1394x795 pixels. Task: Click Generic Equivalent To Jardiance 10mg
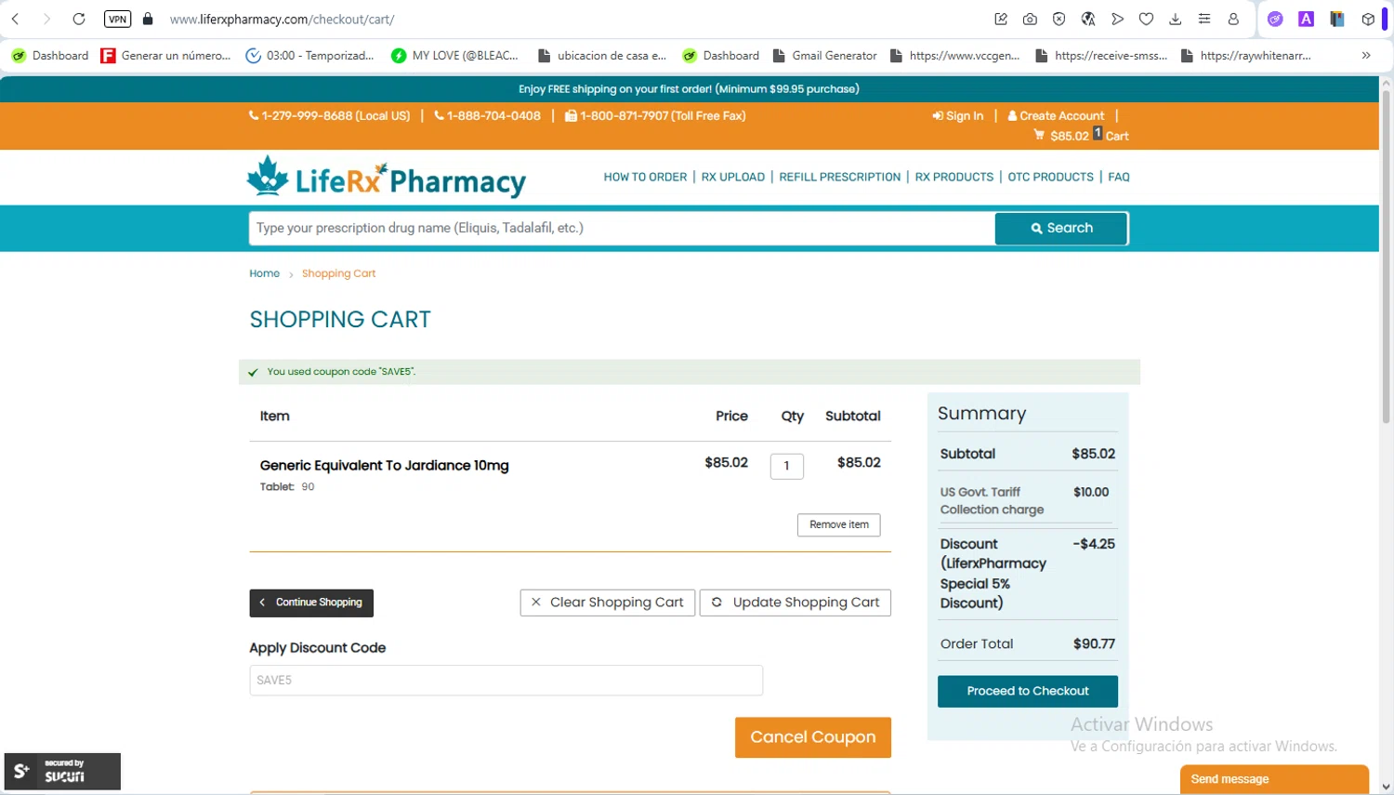(384, 465)
